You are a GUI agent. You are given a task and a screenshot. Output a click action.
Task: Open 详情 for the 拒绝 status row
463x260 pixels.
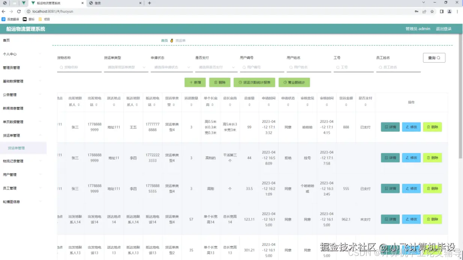point(390,158)
